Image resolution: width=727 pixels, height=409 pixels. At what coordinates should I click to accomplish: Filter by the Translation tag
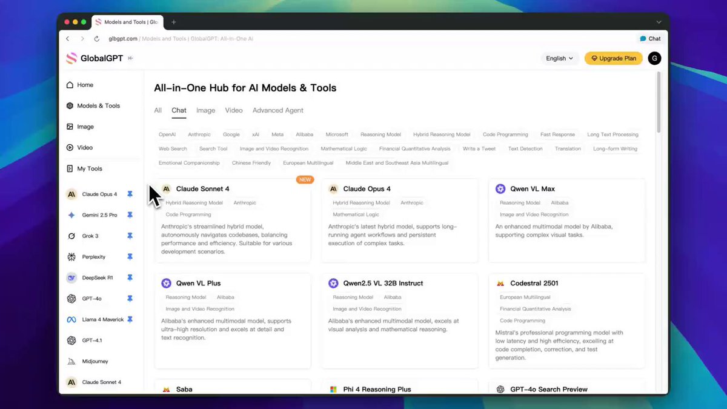pyautogui.click(x=568, y=148)
